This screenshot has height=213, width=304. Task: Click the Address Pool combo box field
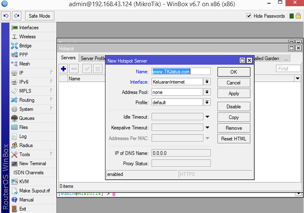[x=178, y=92]
